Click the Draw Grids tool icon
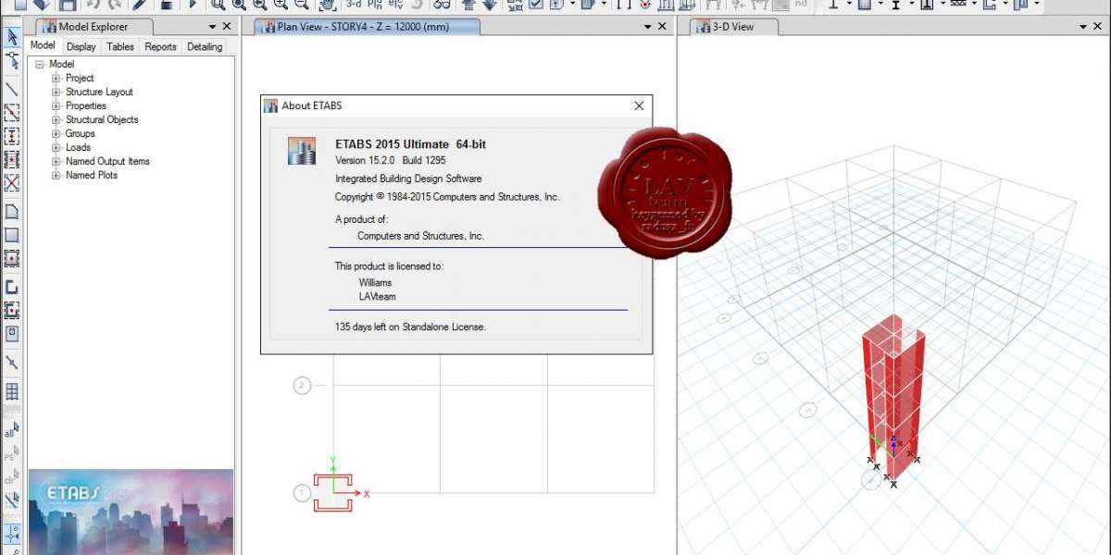This screenshot has width=1111, height=555. pos(12,391)
